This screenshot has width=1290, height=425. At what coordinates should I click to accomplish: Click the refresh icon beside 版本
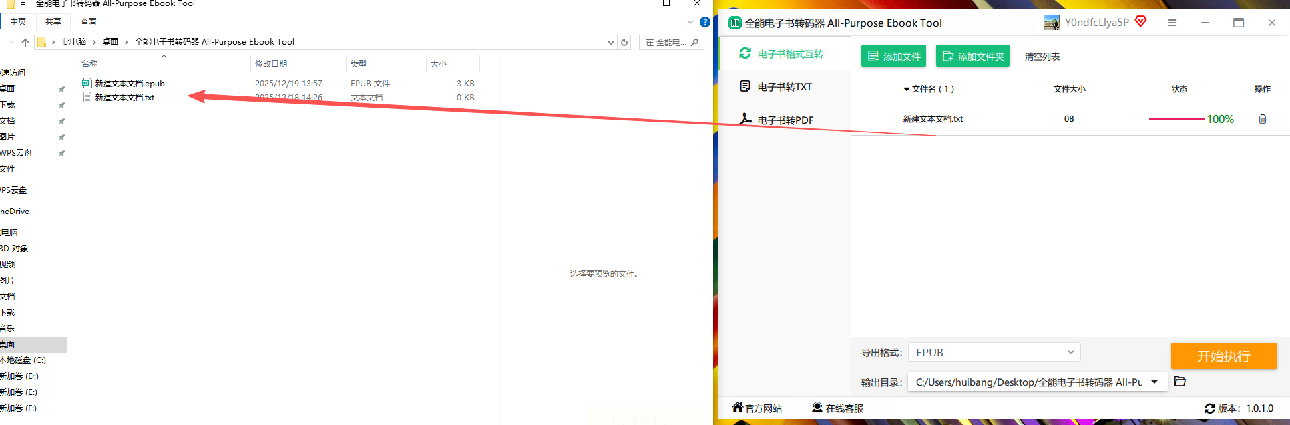(1210, 408)
